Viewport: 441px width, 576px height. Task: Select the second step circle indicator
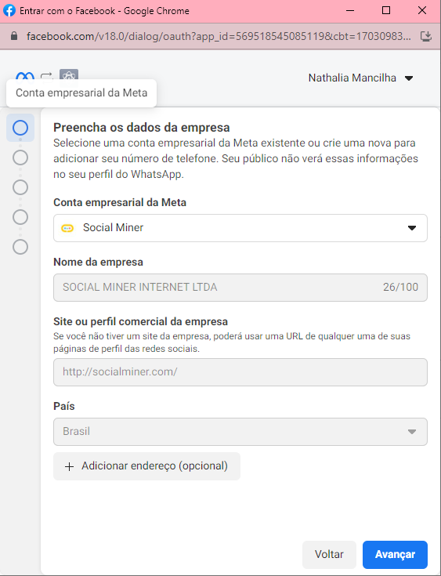click(20, 158)
